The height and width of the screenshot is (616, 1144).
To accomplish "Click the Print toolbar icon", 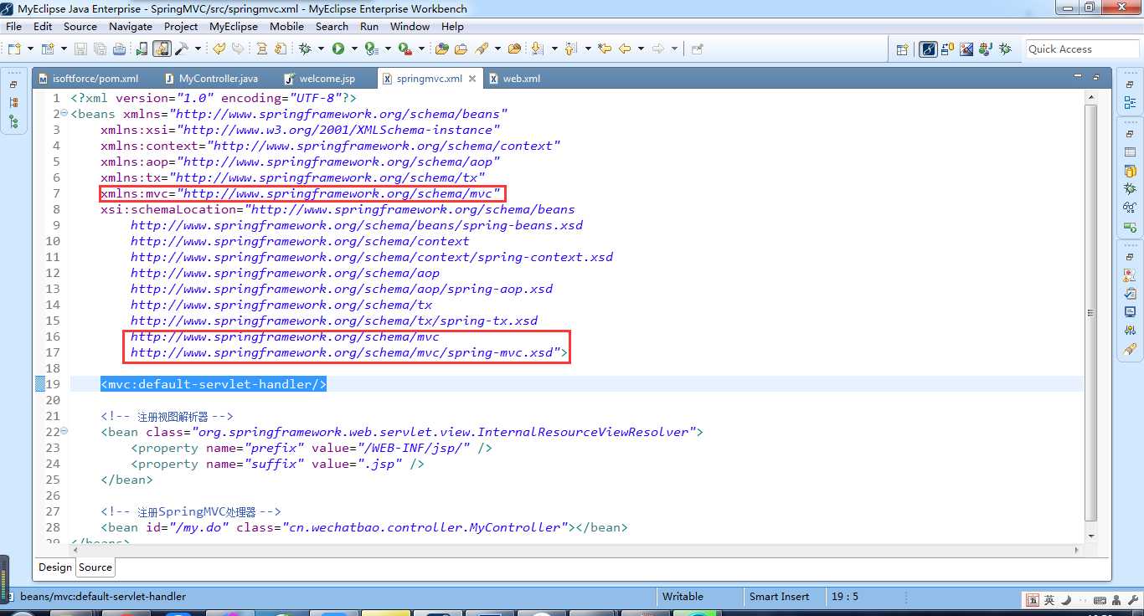I will [119, 49].
